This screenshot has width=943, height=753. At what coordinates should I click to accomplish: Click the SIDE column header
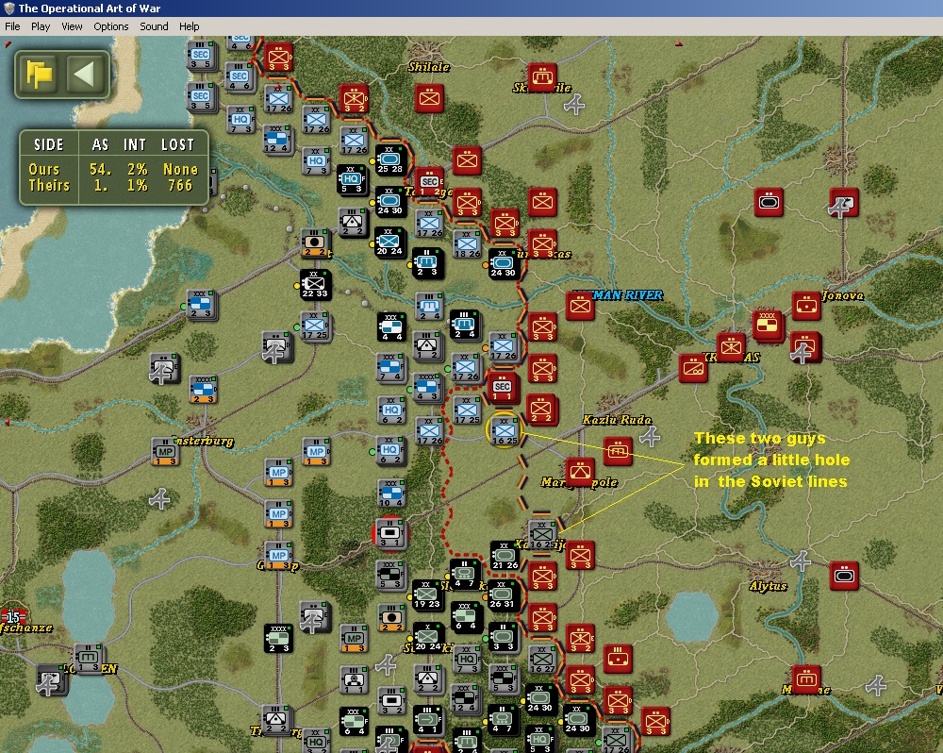(x=49, y=145)
